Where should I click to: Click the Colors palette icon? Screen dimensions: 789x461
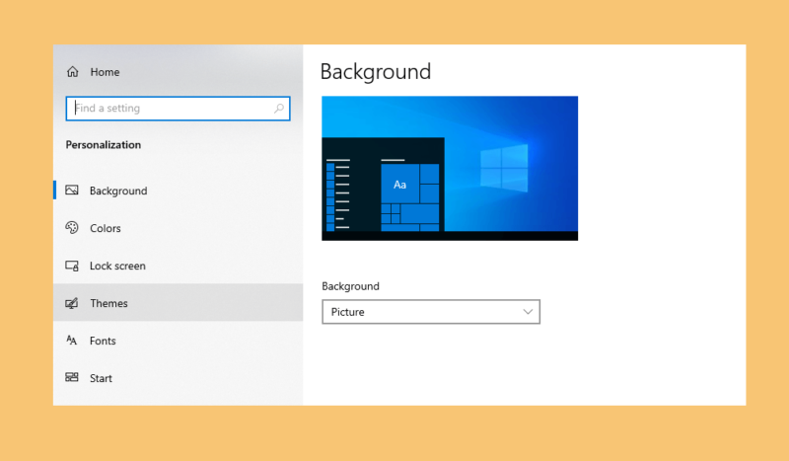[x=72, y=228]
